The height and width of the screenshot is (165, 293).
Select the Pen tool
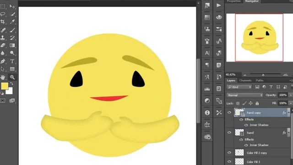point(3,61)
